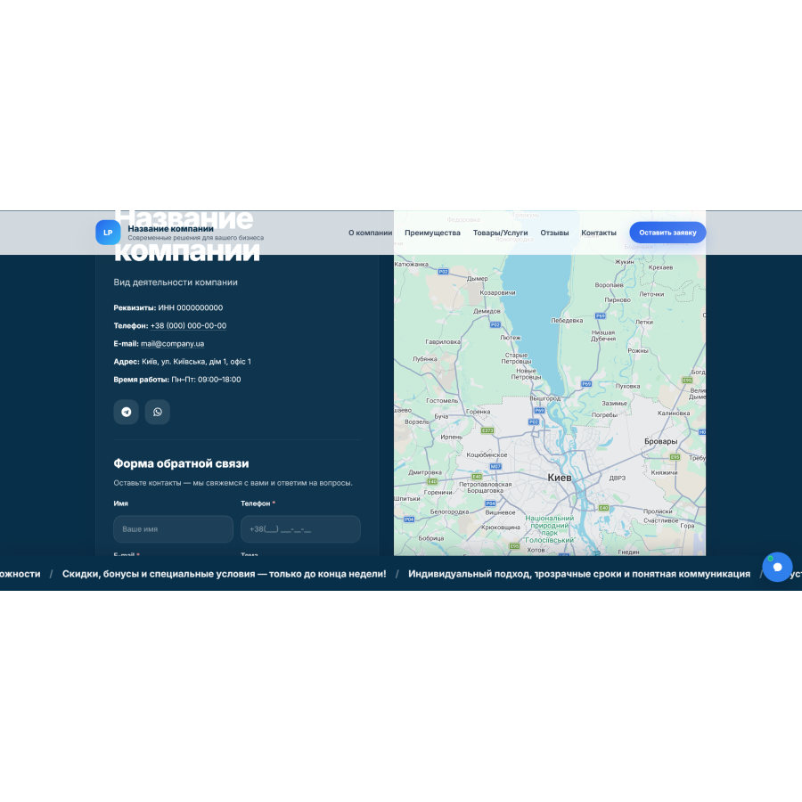Image resolution: width=802 pixels, height=802 pixels.
Task: Click header title Название компании
Action: [171, 229]
